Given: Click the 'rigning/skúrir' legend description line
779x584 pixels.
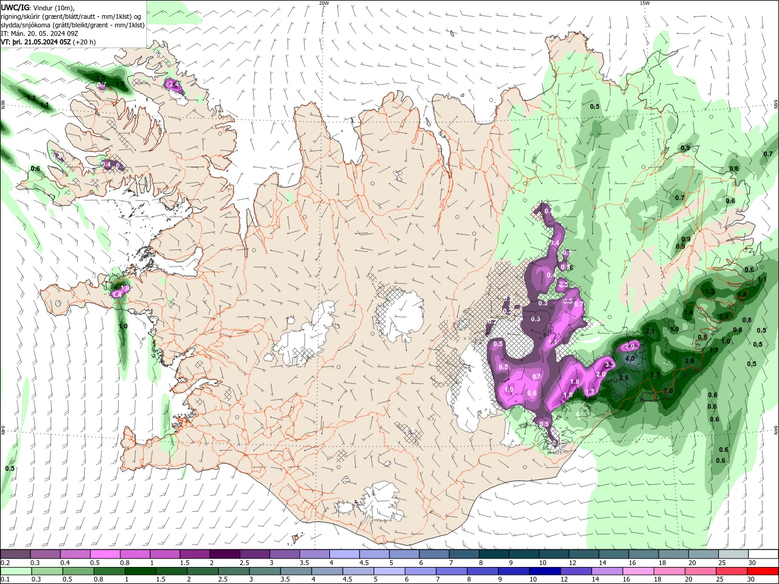Looking at the screenshot, I should 72,16.
